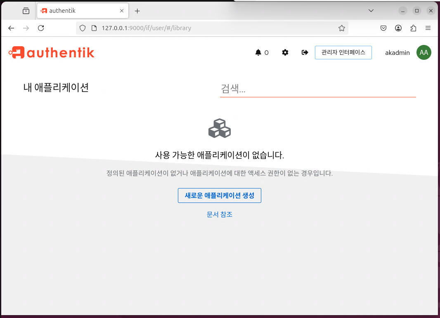Open a new tab with plus button
The width and height of the screenshot is (440, 318).
[137, 11]
